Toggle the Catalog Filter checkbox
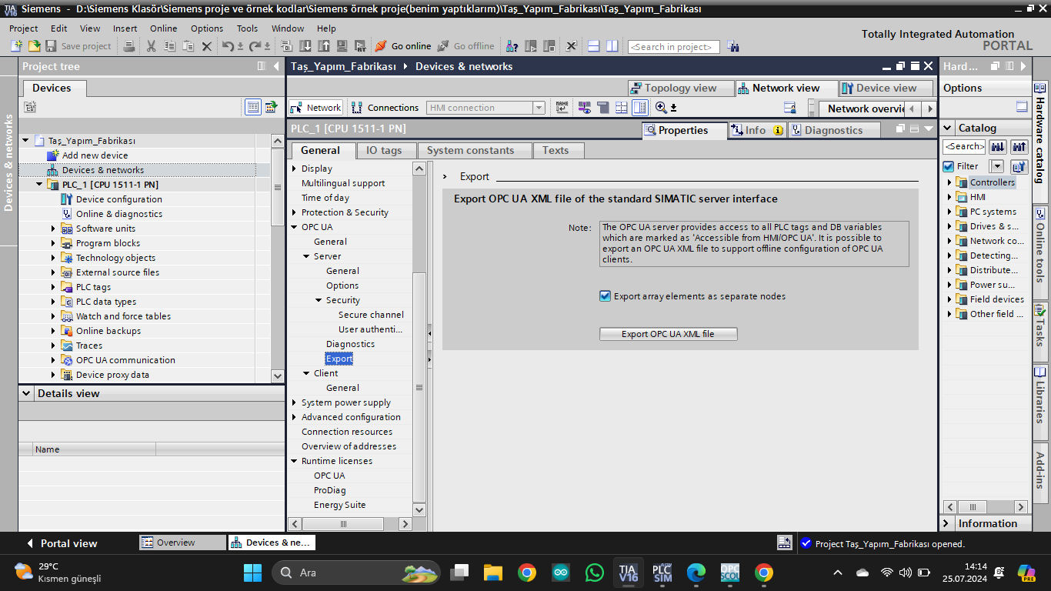Viewport: 1051px width, 591px height. click(949, 166)
